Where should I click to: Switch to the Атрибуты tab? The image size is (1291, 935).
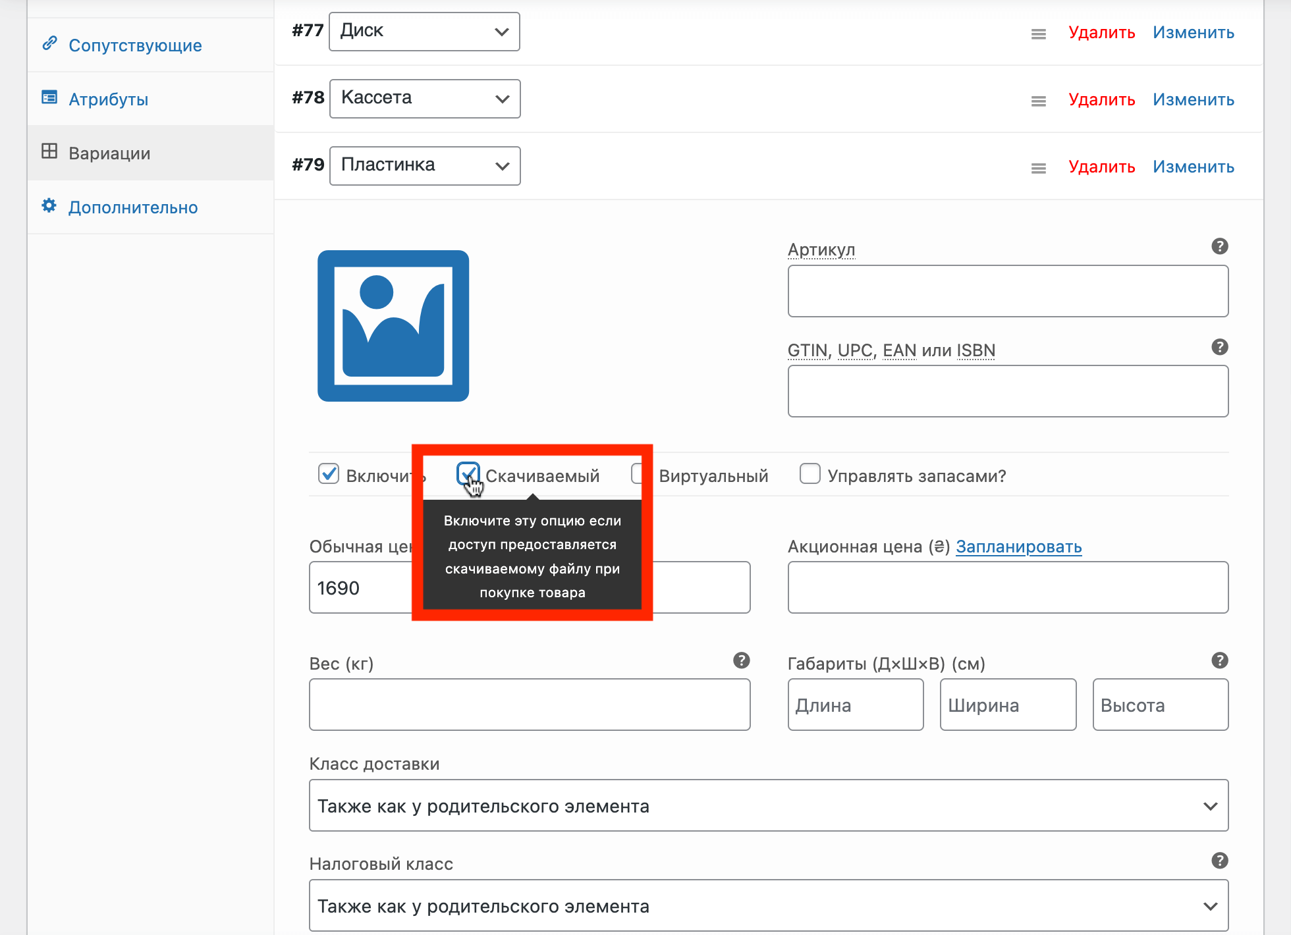[150, 99]
